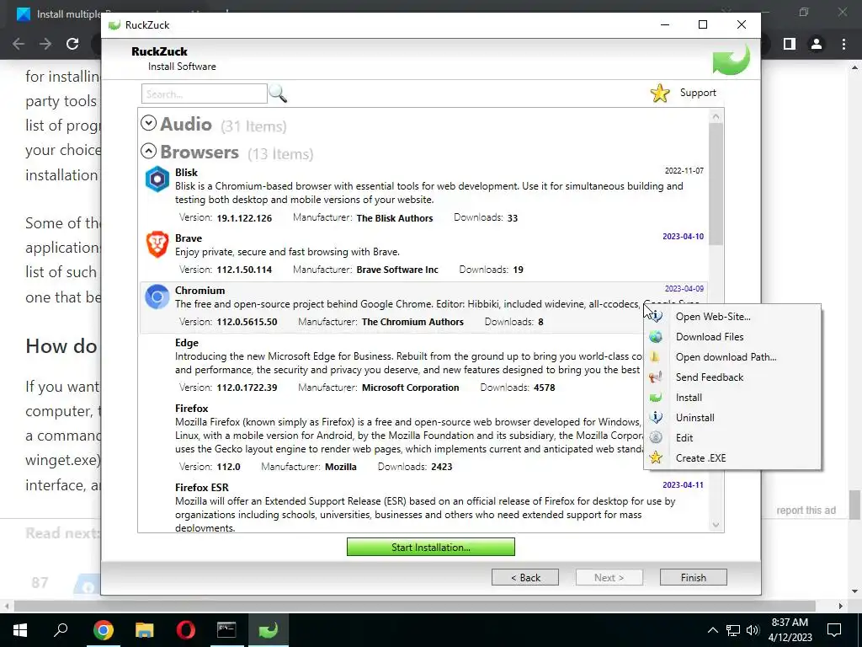Click the software list vertical scrollbar thumb
The image size is (862, 647).
(x=716, y=184)
